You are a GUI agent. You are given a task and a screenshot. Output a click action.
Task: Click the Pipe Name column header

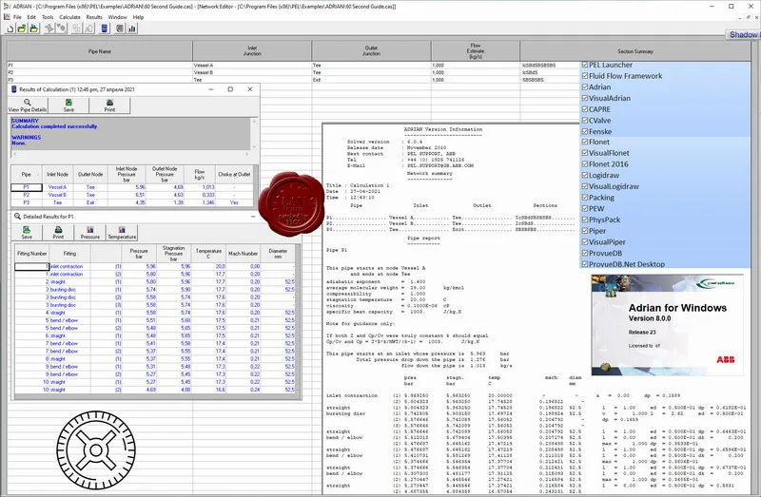pos(100,51)
